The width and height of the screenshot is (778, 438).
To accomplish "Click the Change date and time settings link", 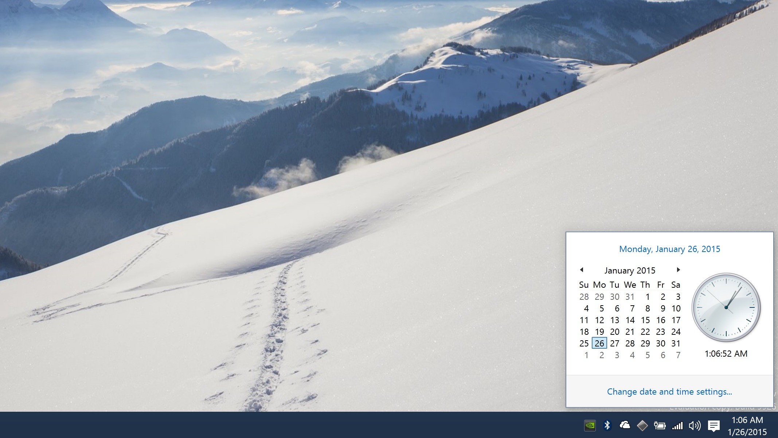I will [x=669, y=392].
